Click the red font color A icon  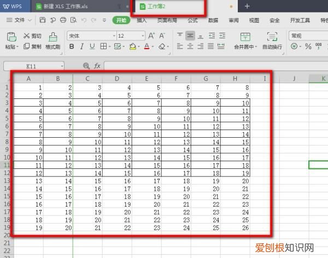[x=147, y=46]
